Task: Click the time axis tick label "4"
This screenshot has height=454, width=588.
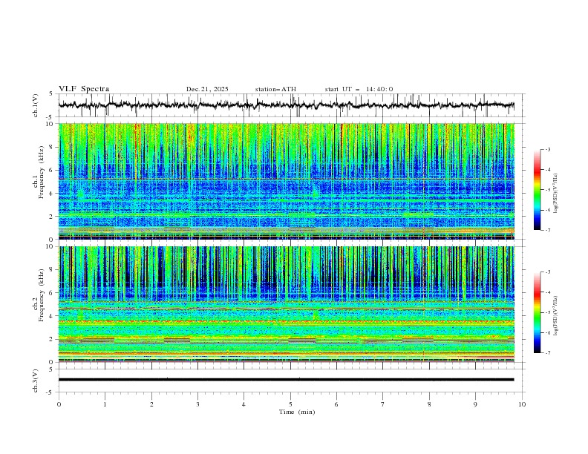Action: pyautogui.click(x=244, y=404)
